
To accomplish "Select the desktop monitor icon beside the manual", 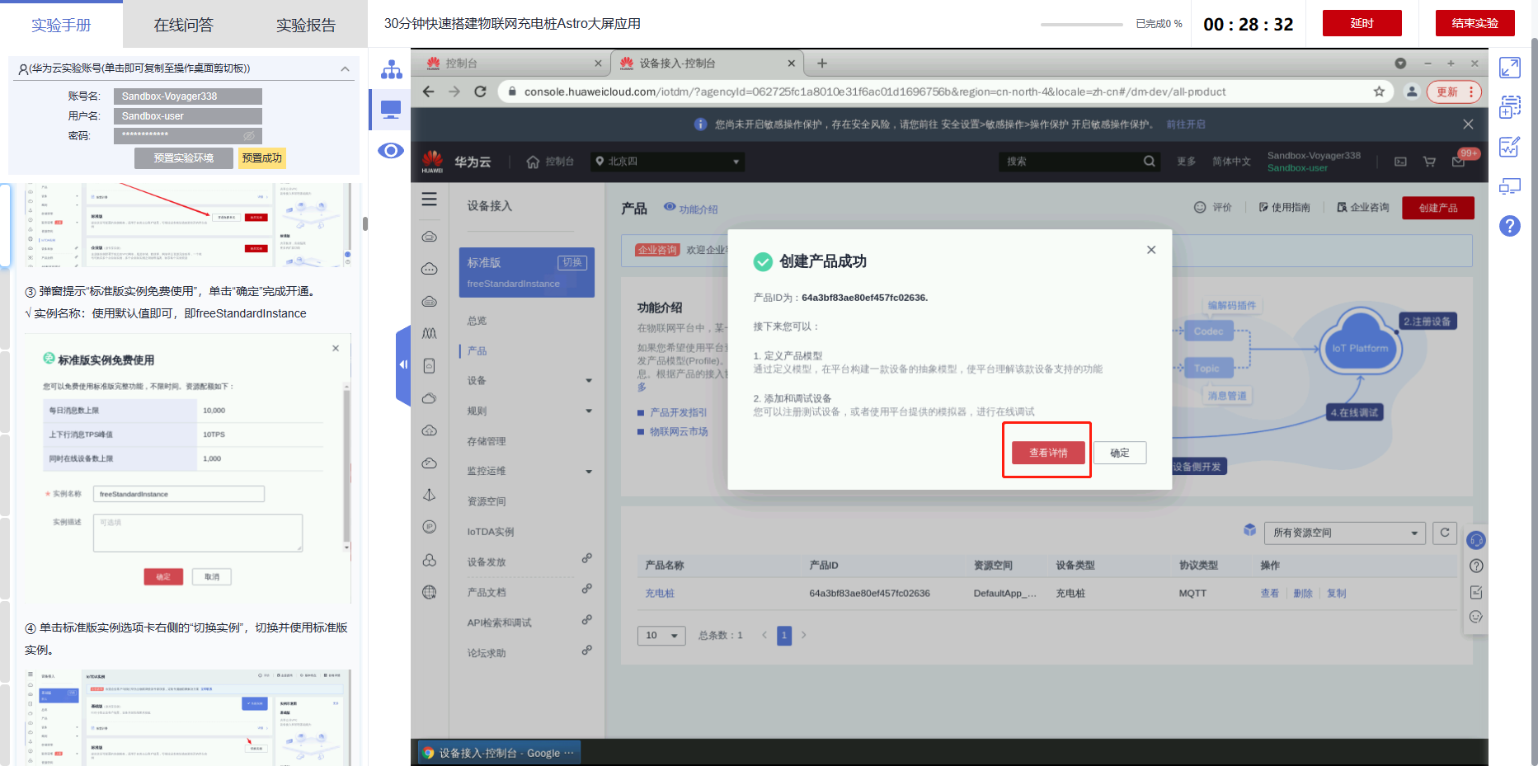I will (x=391, y=110).
